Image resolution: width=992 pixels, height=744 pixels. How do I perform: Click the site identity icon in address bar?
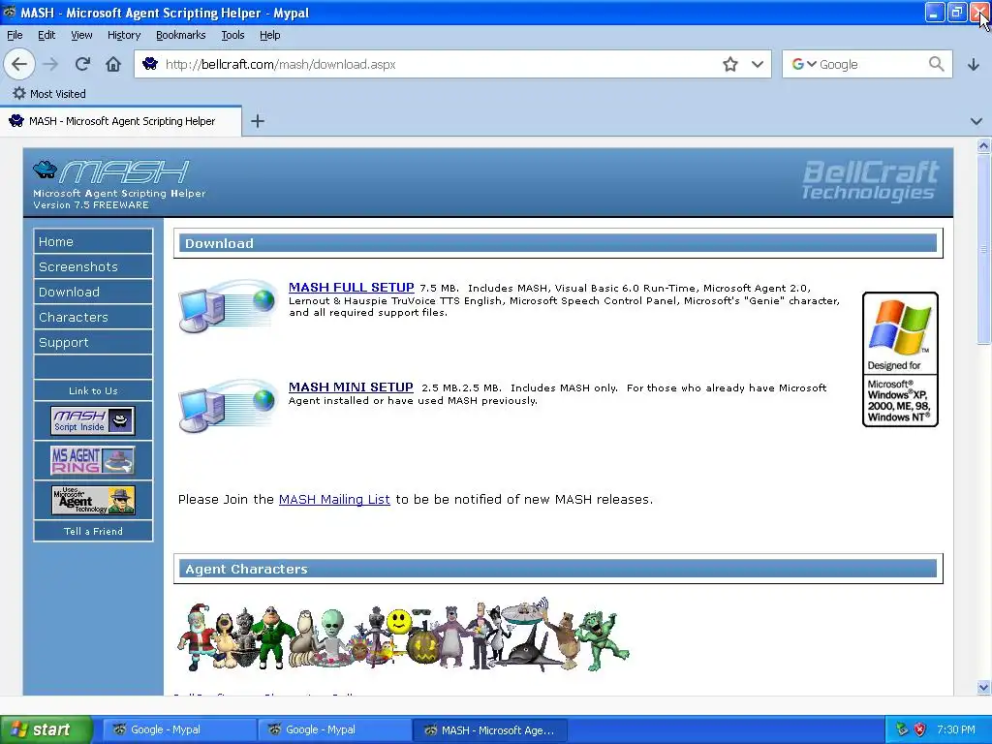(x=150, y=64)
